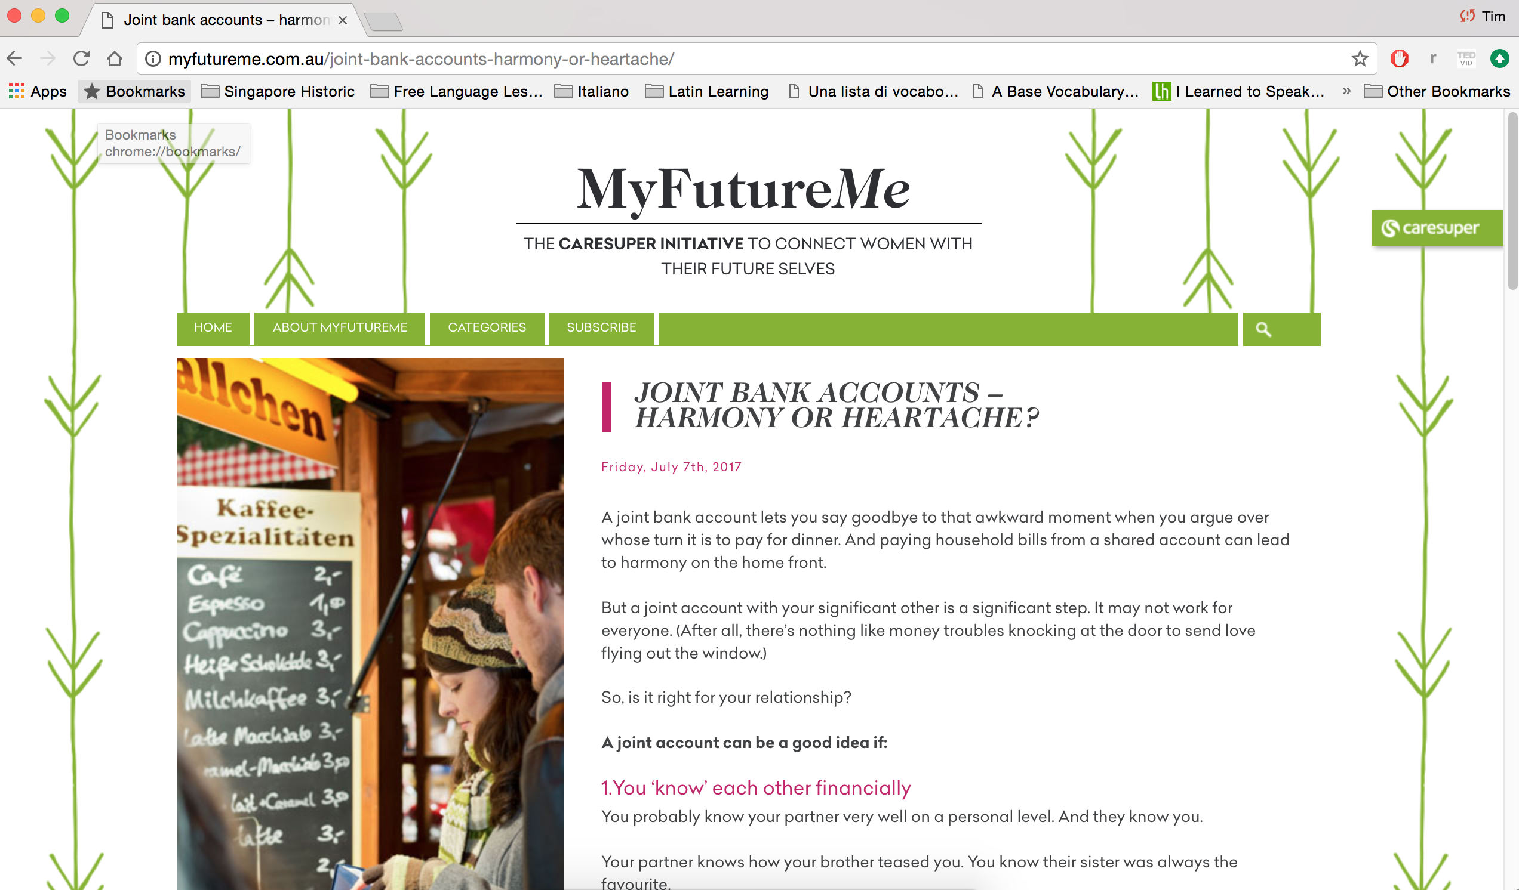Image resolution: width=1519 pixels, height=890 pixels.
Task: Open the red hand ad-blocker extension
Action: (x=1399, y=58)
